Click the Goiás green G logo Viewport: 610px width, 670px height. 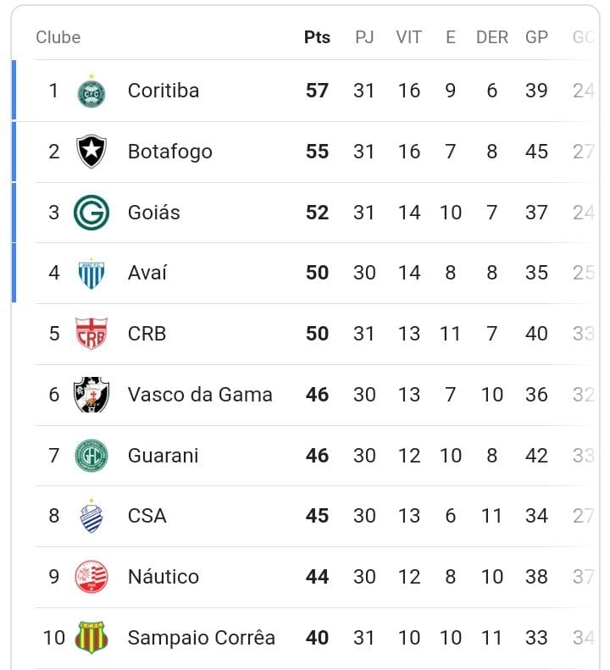coord(91,213)
